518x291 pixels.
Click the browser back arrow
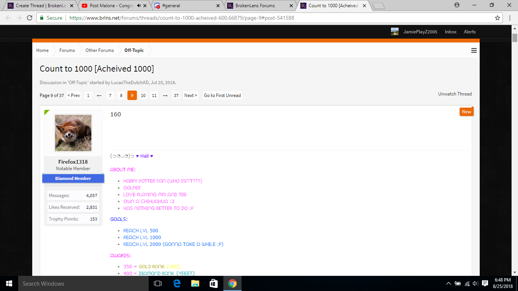click(x=8, y=18)
